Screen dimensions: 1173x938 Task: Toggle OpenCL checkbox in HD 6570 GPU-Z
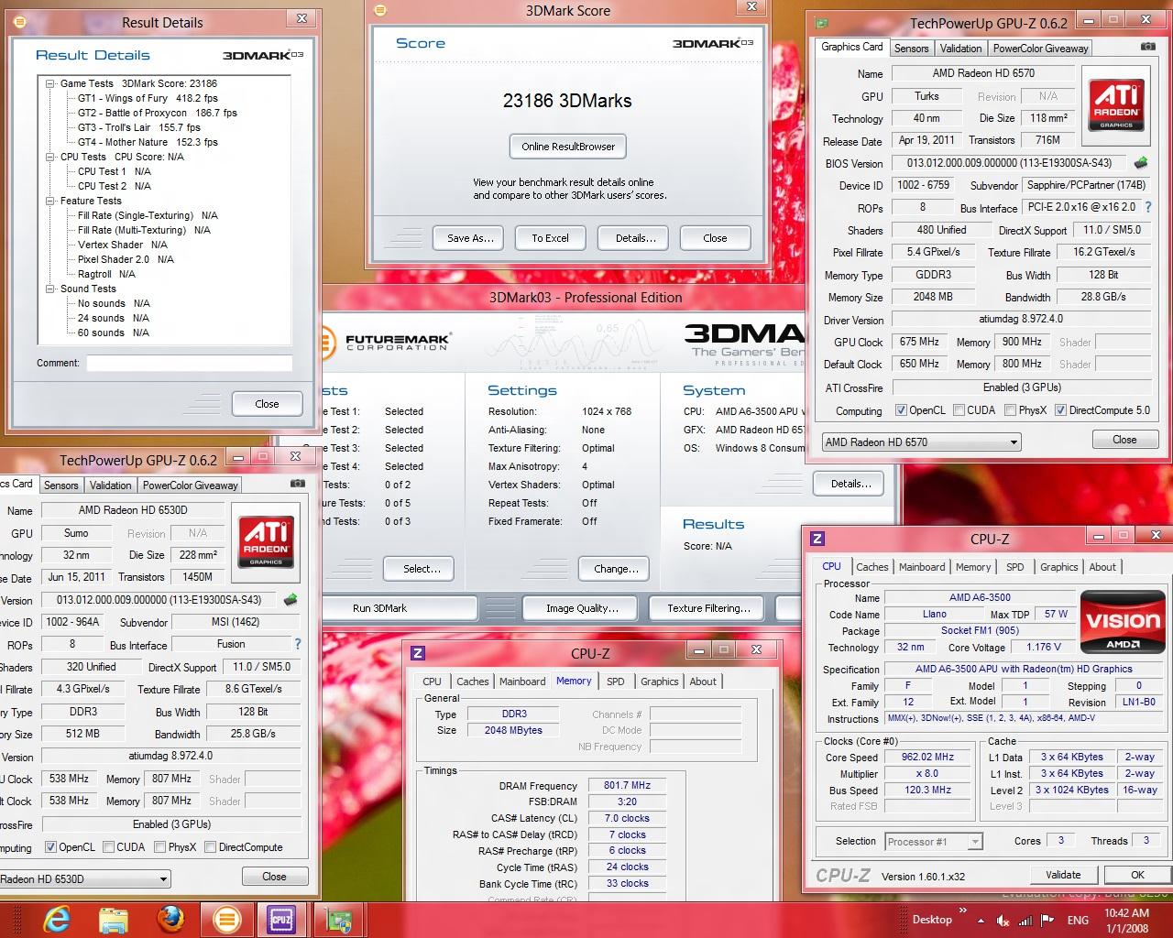click(x=902, y=410)
